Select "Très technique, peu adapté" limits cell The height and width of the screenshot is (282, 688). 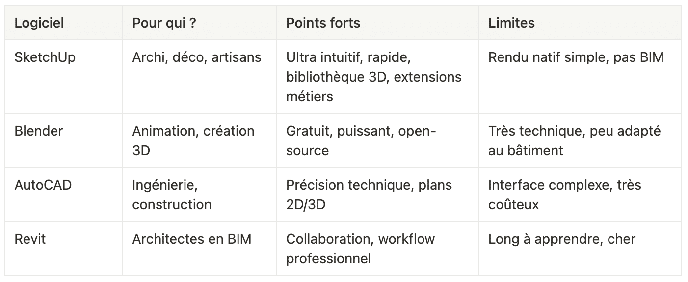pyautogui.click(x=580, y=141)
